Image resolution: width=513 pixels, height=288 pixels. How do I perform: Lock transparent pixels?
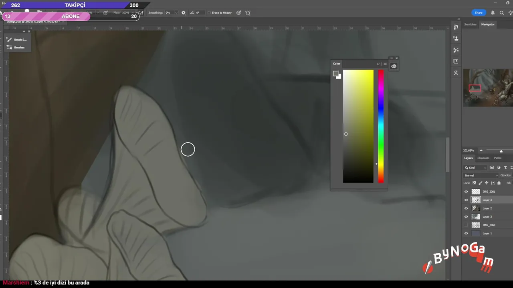pos(474,183)
